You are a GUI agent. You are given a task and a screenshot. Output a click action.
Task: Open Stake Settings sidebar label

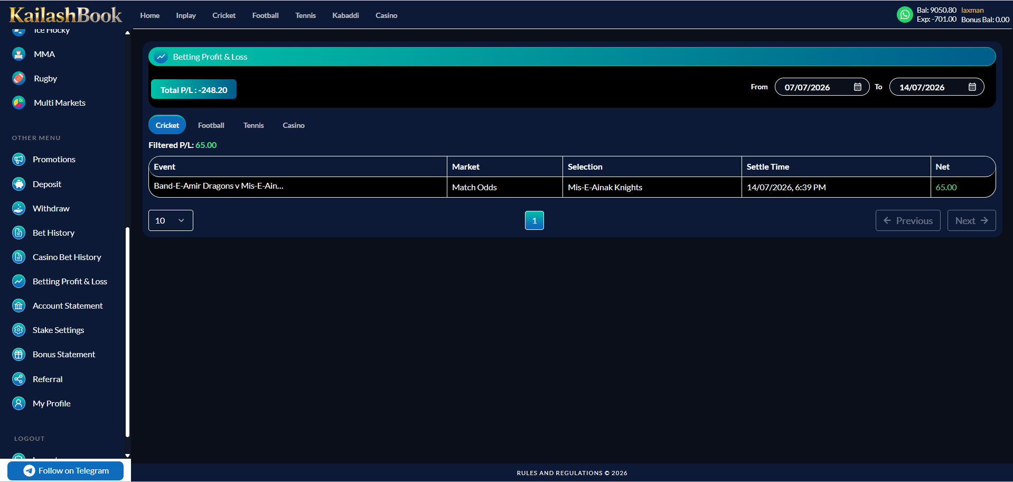[58, 330]
